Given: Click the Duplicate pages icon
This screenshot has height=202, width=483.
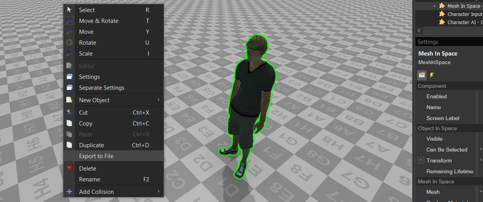Looking at the screenshot, I should (69, 145).
